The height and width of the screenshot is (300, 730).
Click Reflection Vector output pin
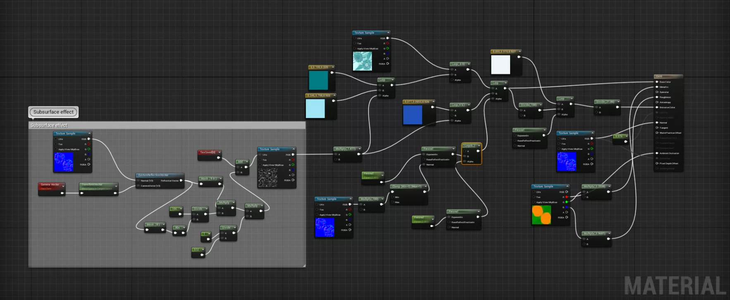click(x=181, y=180)
